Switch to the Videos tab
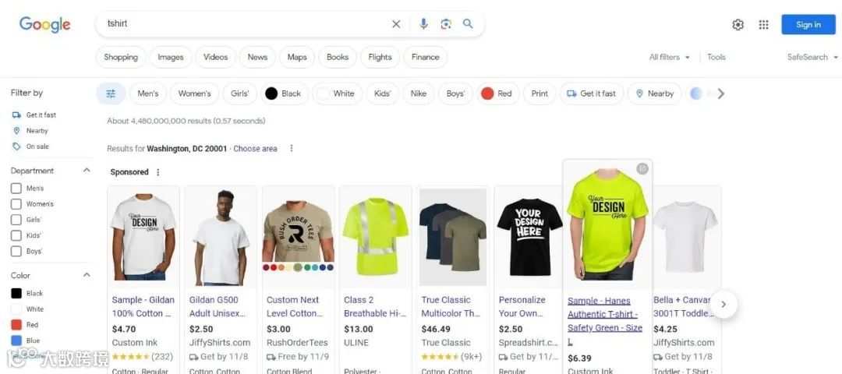Screen dimensions: 842x374 tap(215, 57)
